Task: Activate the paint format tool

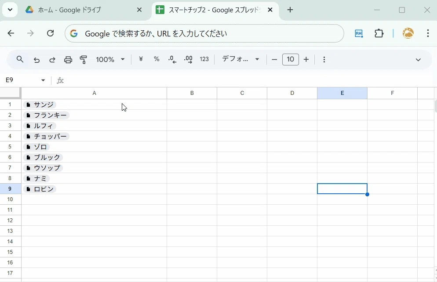Action: [x=84, y=60]
